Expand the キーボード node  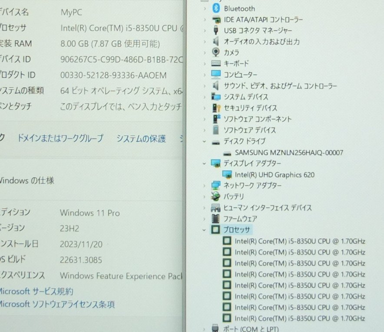(205, 64)
